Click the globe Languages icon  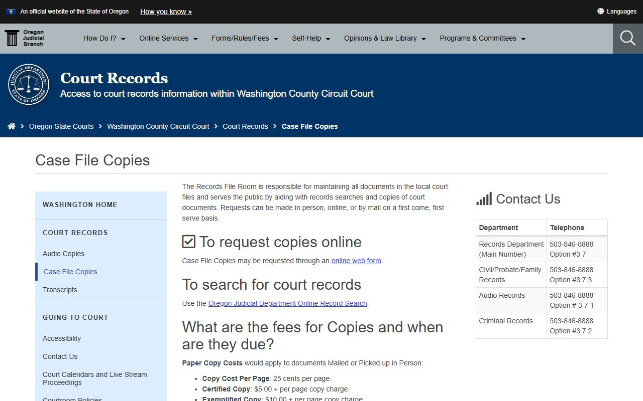(600, 11)
